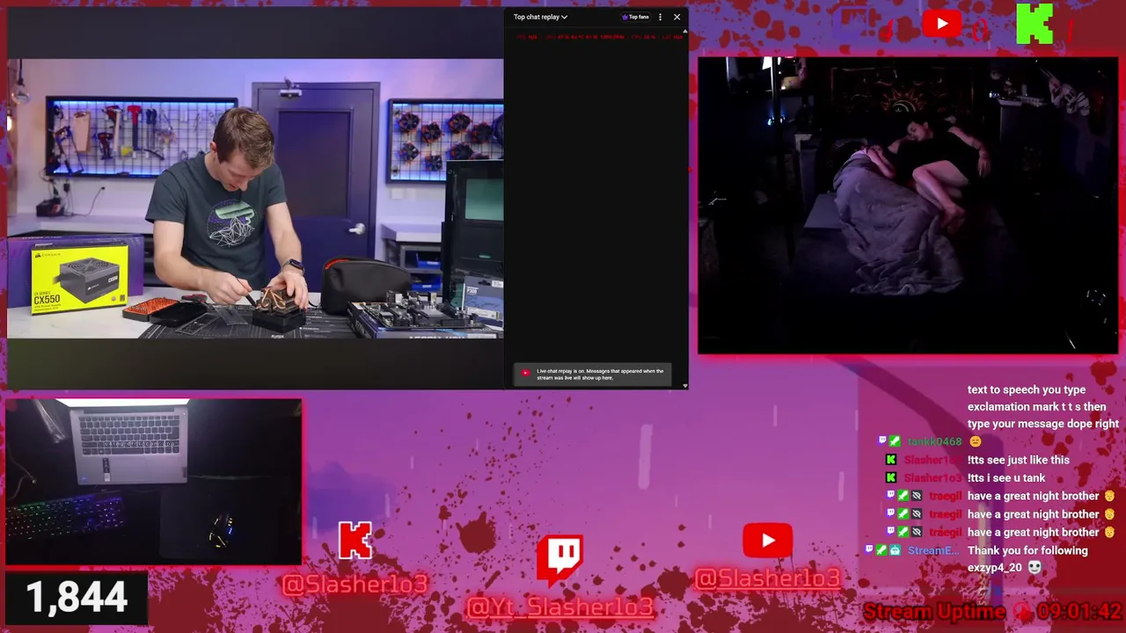Click the 1,844 viewer counter

coord(77,598)
